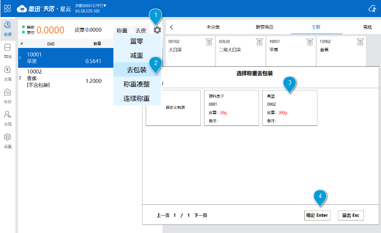Switch to the 联营商品 category tab
This screenshot has width=381, height=233.
264,27
